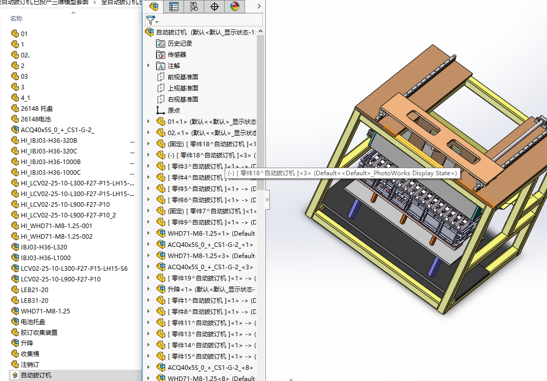Select 零件3^自动拔订机 part icon
547x381 pixels.
[161, 166]
